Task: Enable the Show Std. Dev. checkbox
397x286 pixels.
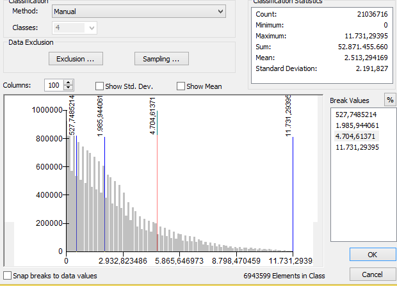Action: [99, 86]
